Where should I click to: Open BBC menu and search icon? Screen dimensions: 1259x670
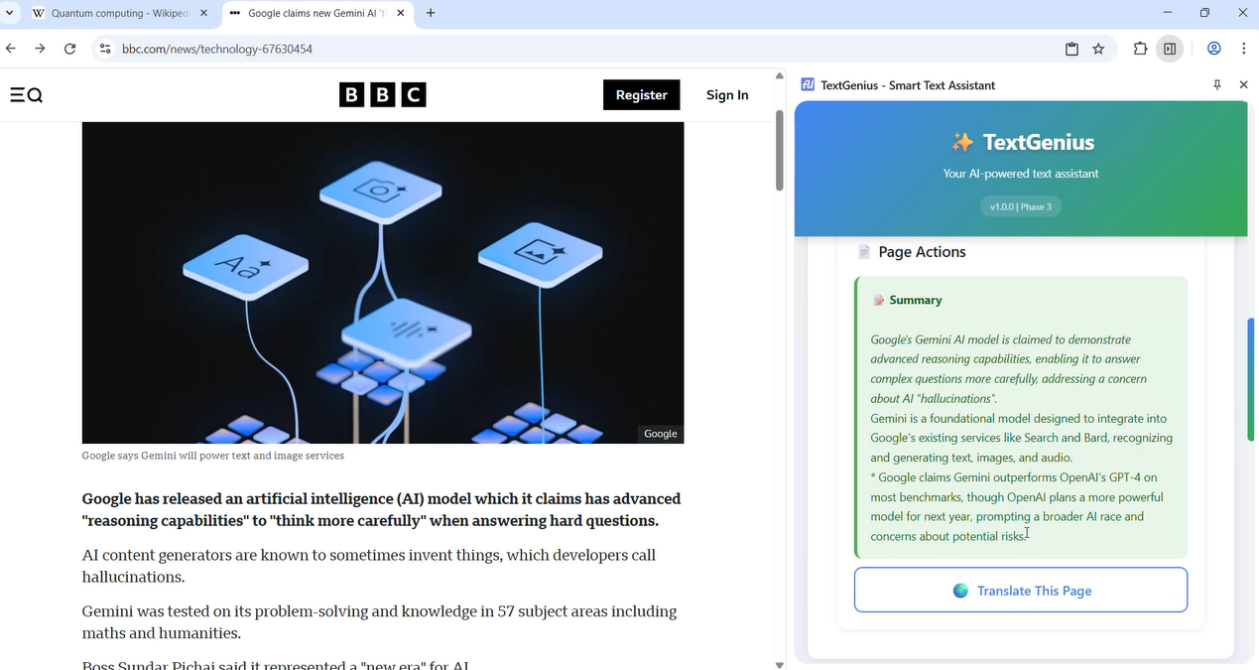[x=27, y=95]
